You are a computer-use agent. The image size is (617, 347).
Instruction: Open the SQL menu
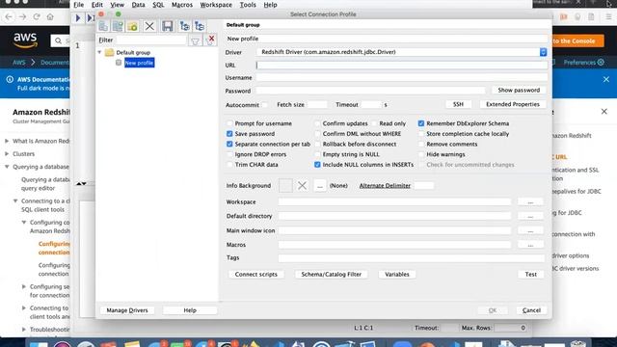(158, 5)
